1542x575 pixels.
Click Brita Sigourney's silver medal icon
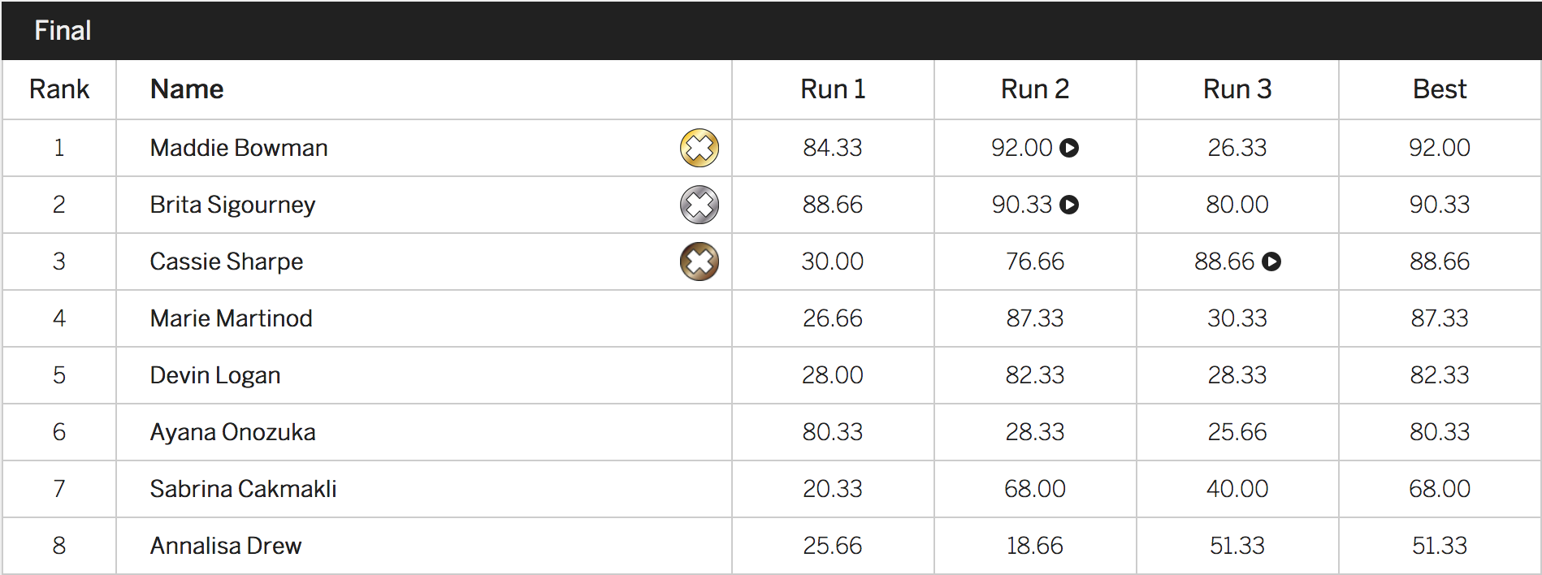699,205
